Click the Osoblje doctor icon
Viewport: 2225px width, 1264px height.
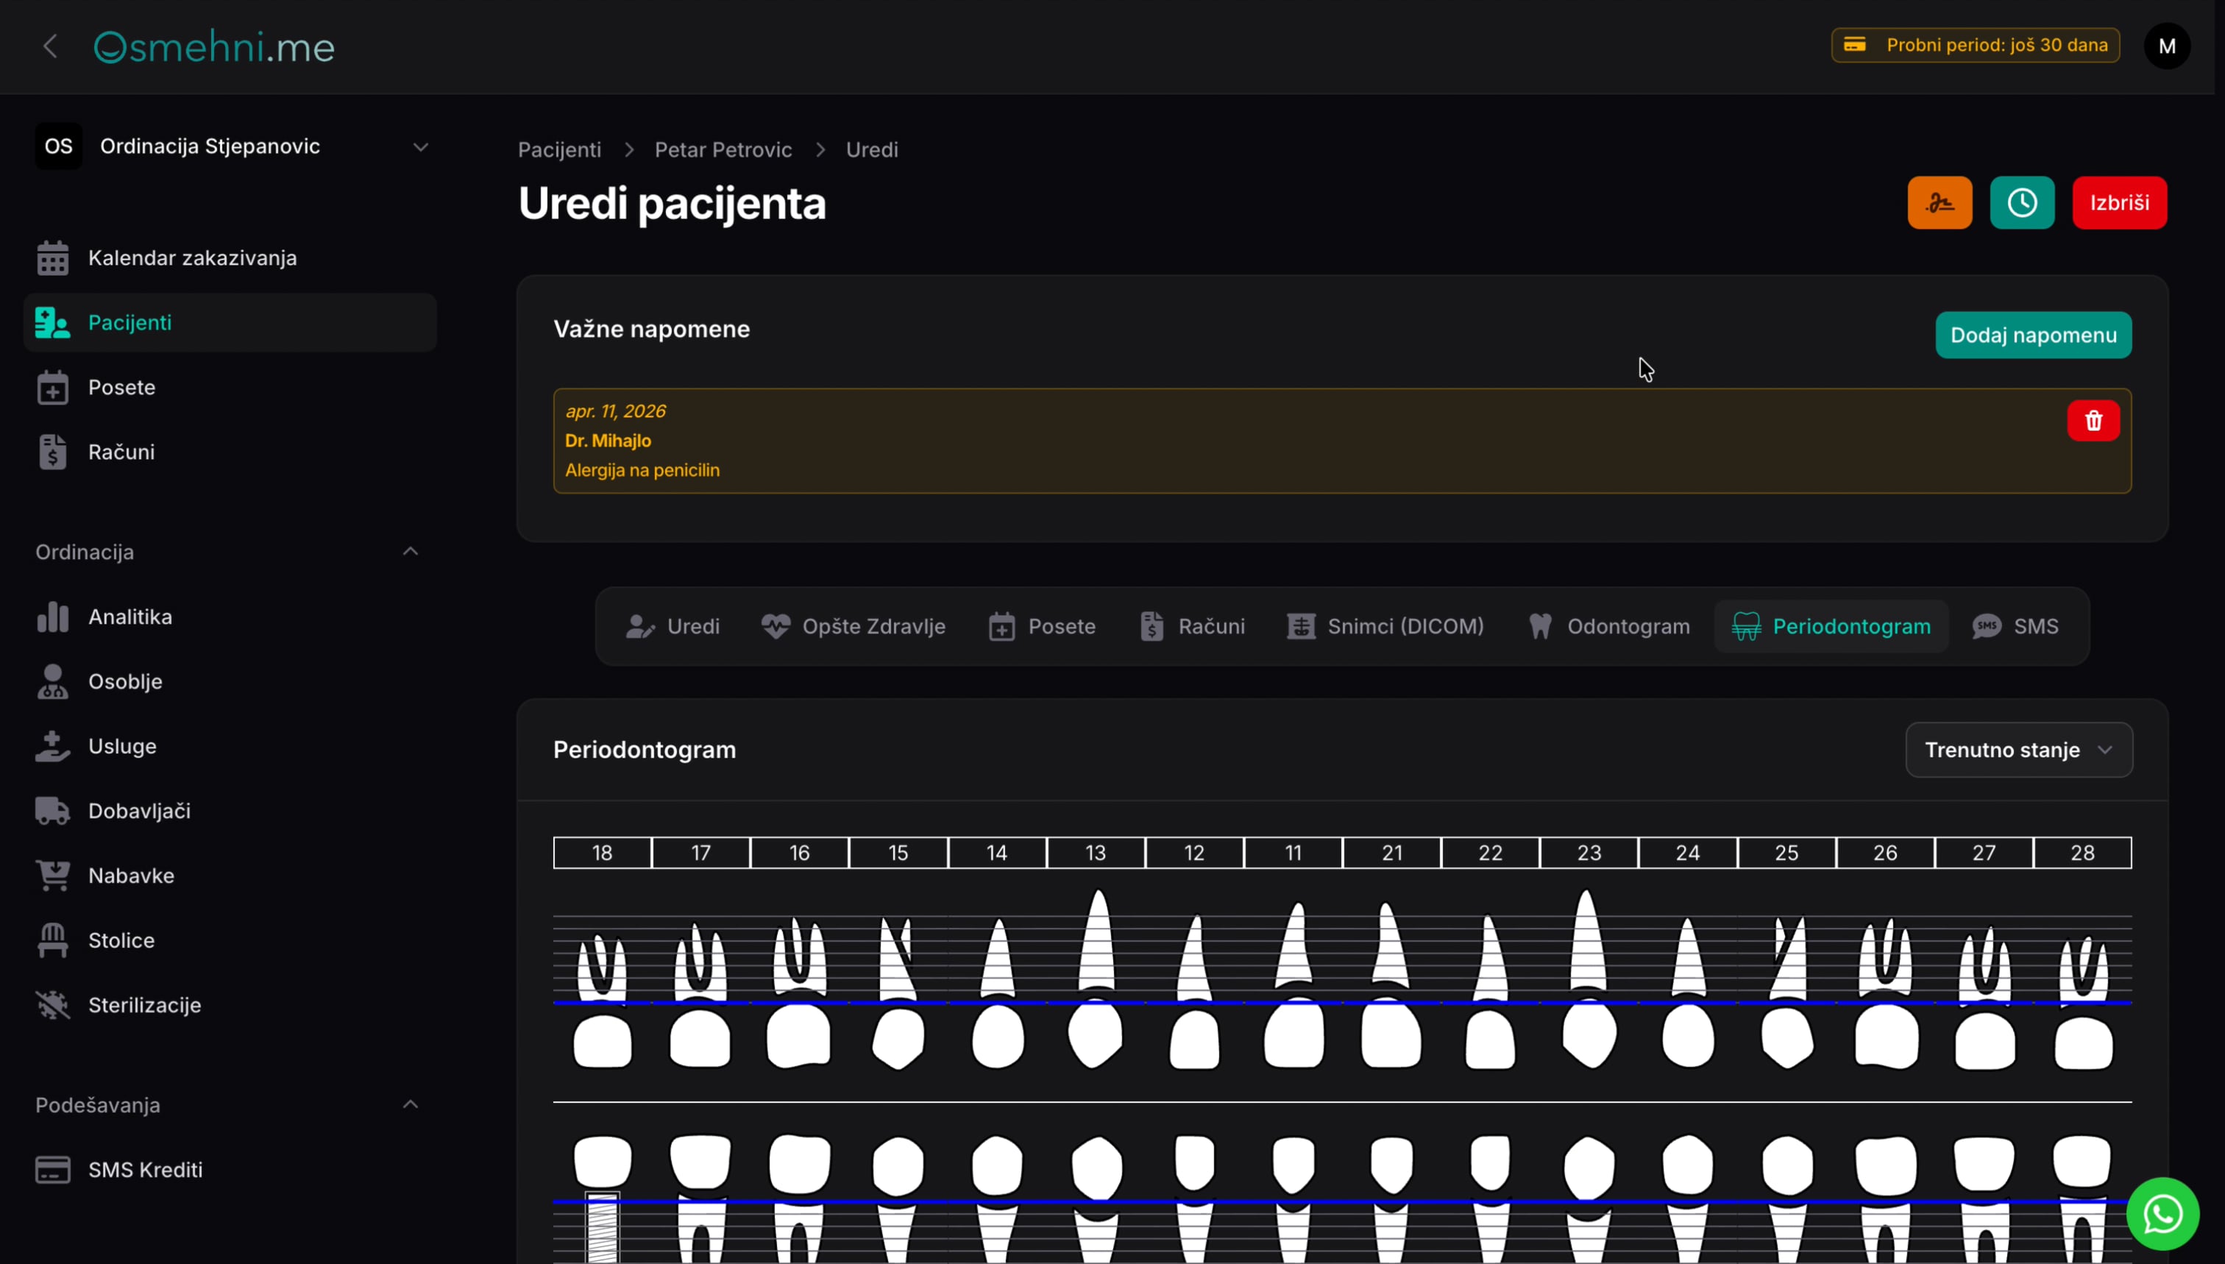pyautogui.click(x=52, y=681)
